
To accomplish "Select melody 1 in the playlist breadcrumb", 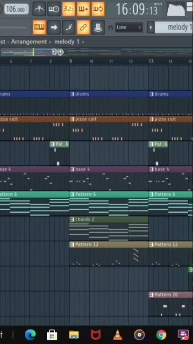I will coord(67,42).
